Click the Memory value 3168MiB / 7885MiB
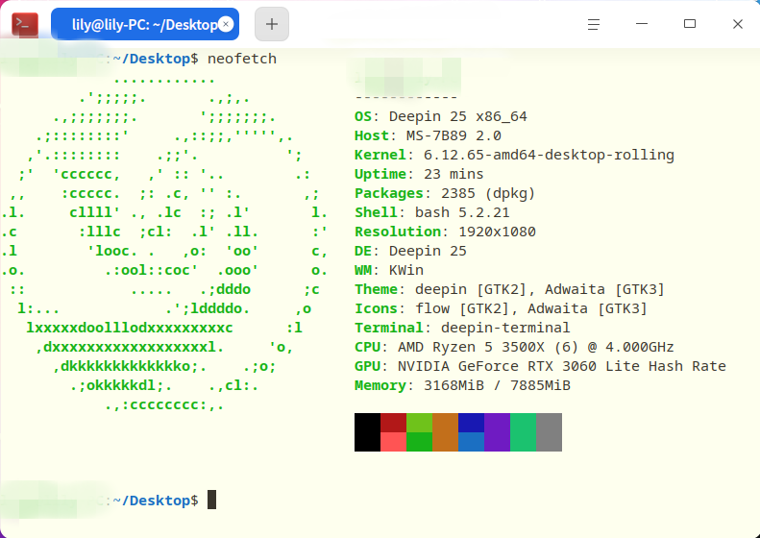 coord(497,385)
